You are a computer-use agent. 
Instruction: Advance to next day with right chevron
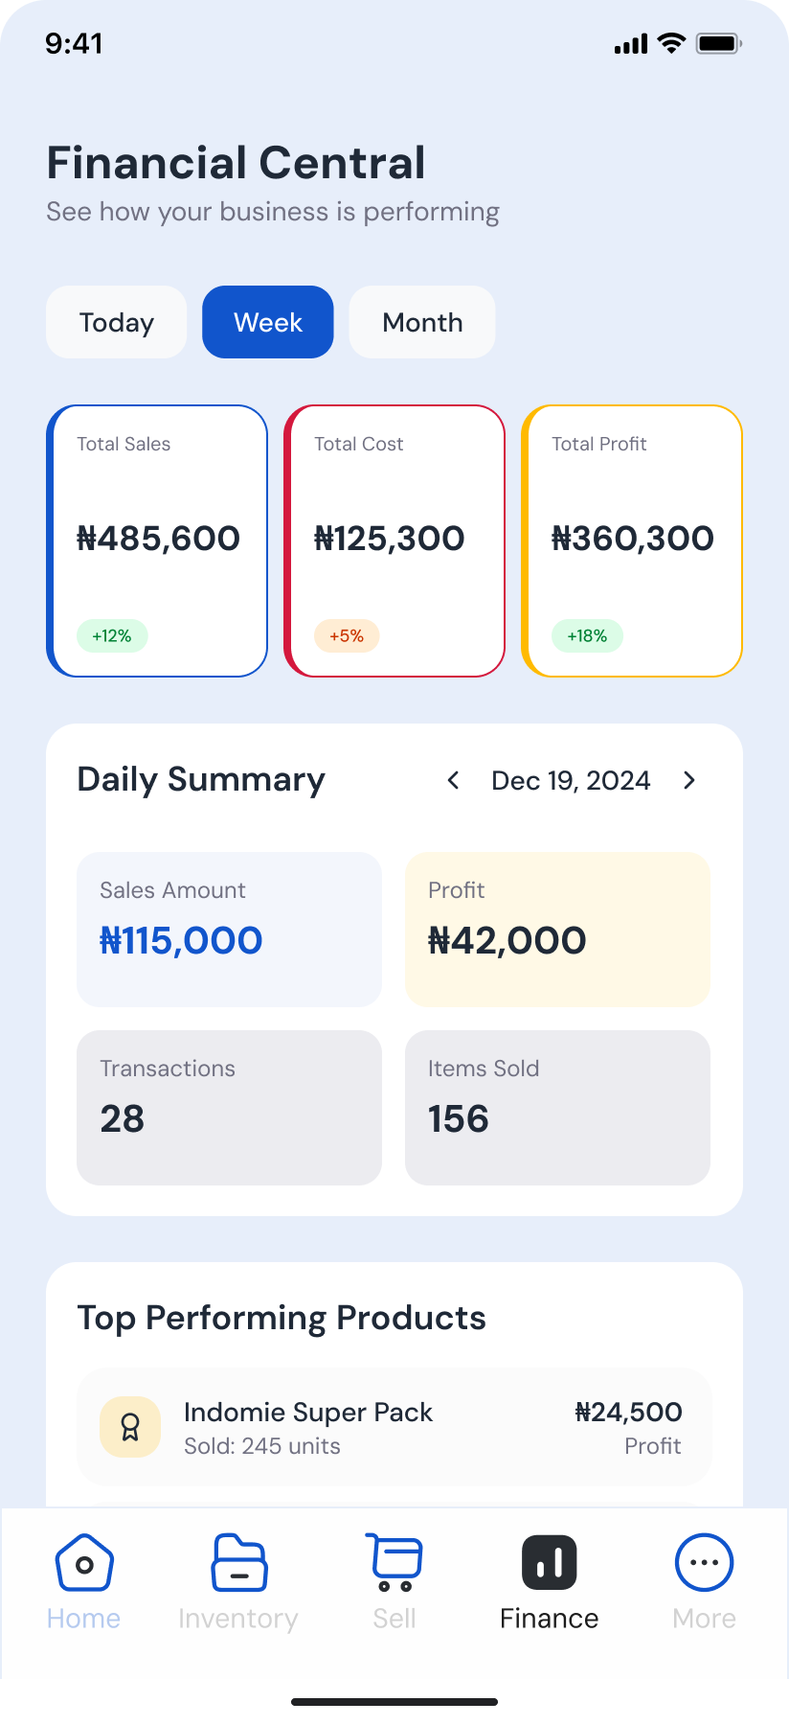tap(689, 780)
